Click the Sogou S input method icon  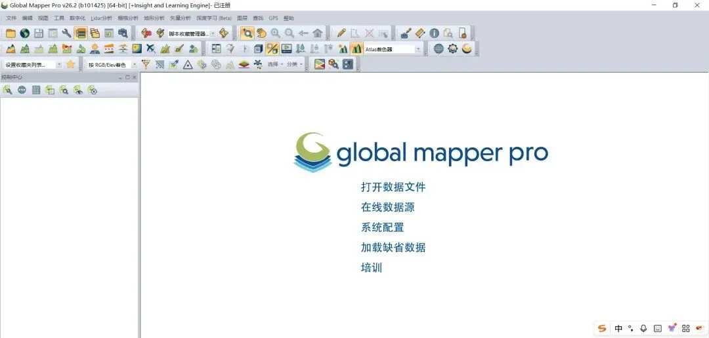[602, 329]
